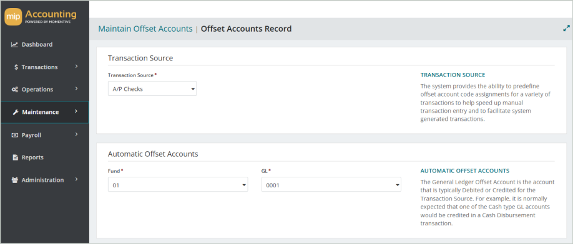The width and height of the screenshot is (573, 244).
Task: Open the Dashboard menu item
Action: (44, 45)
